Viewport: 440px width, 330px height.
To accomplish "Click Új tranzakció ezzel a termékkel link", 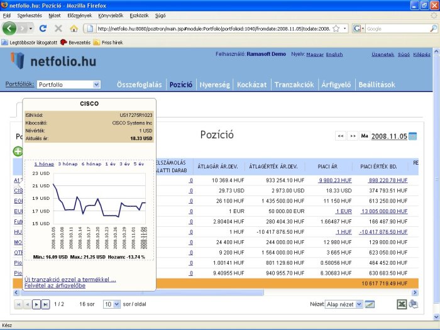I will [70, 280].
